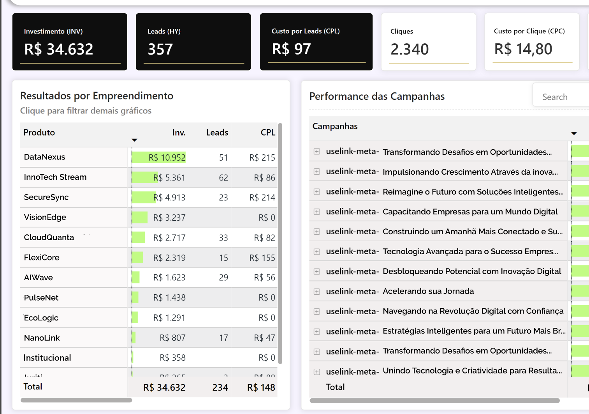
Task: Expand Navegando na Revolução Digital campaign
Action: (x=317, y=311)
